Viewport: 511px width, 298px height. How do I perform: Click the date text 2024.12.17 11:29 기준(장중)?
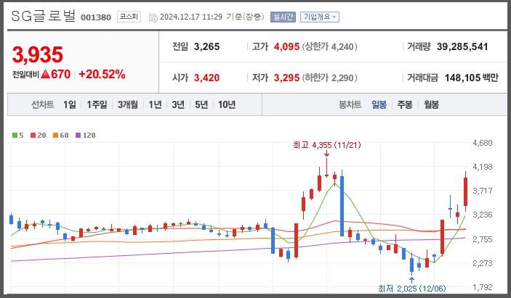pyautogui.click(x=212, y=17)
